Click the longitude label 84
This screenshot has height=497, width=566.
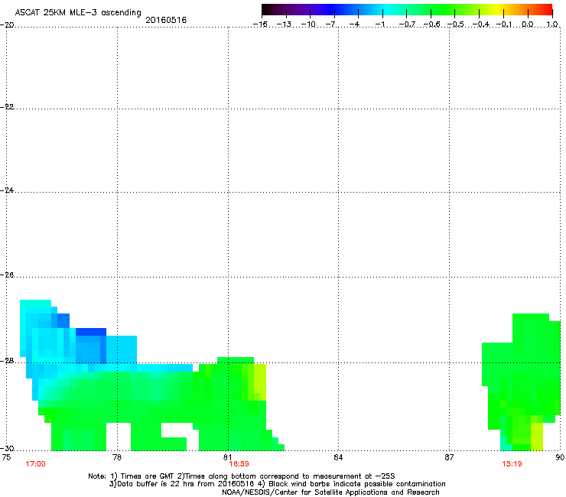338,457
